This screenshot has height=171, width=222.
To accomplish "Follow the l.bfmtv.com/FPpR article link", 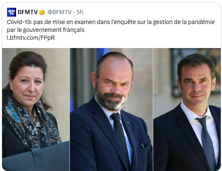I will pos(31,38).
